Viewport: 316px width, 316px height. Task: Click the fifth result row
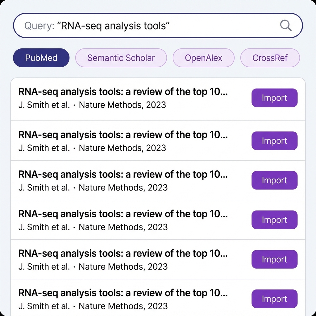(123, 259)
